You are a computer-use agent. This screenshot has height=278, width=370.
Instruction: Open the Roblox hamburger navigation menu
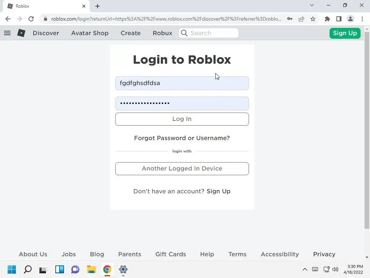pos(7,33)
